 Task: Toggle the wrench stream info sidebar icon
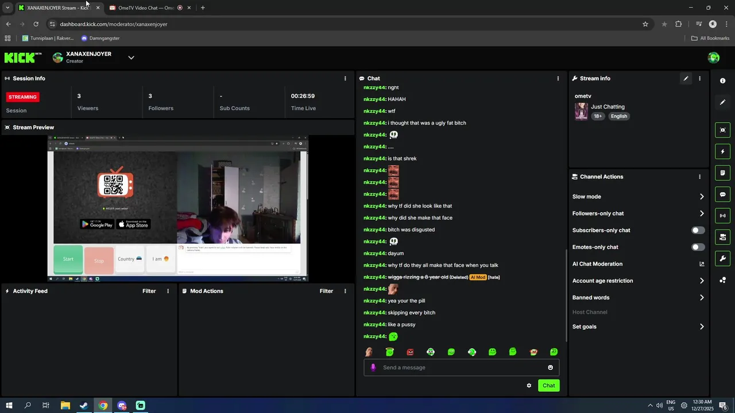click(x=722, y=258)
